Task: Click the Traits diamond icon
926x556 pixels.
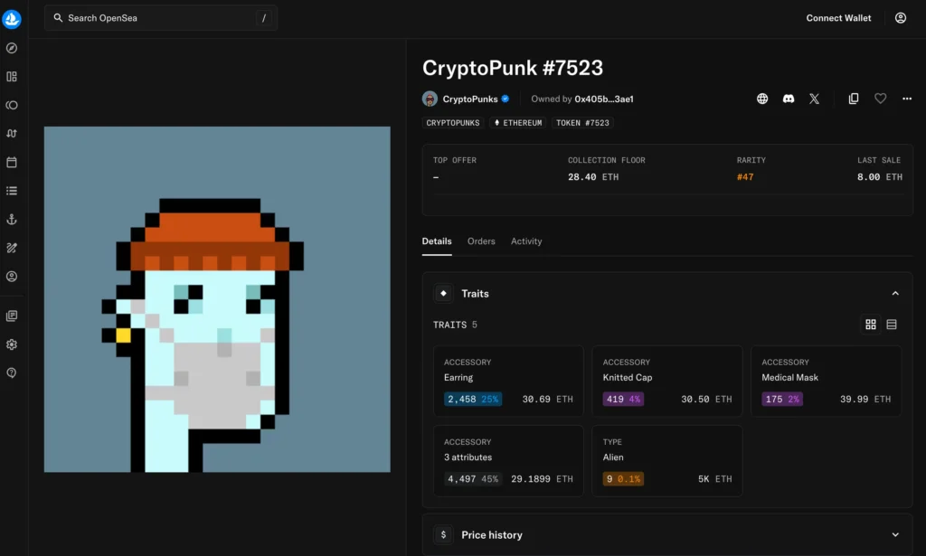Action: click(443, 293)
